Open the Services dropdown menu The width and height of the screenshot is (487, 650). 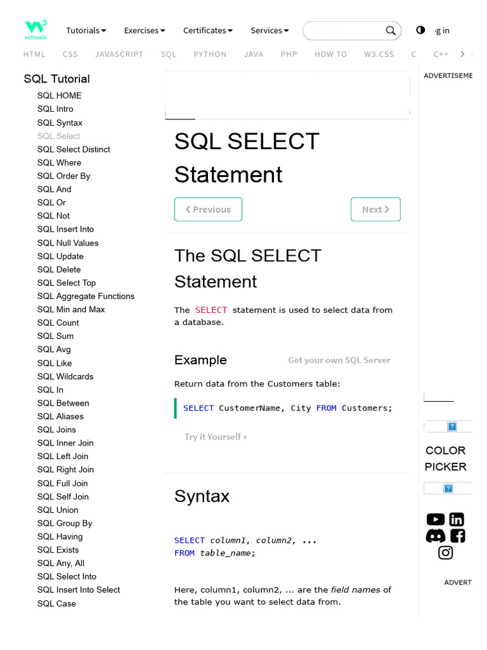click(x=269, y=30)
